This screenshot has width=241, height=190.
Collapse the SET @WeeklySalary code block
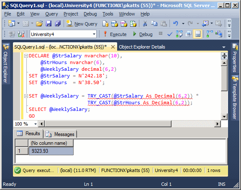(26, 96)
